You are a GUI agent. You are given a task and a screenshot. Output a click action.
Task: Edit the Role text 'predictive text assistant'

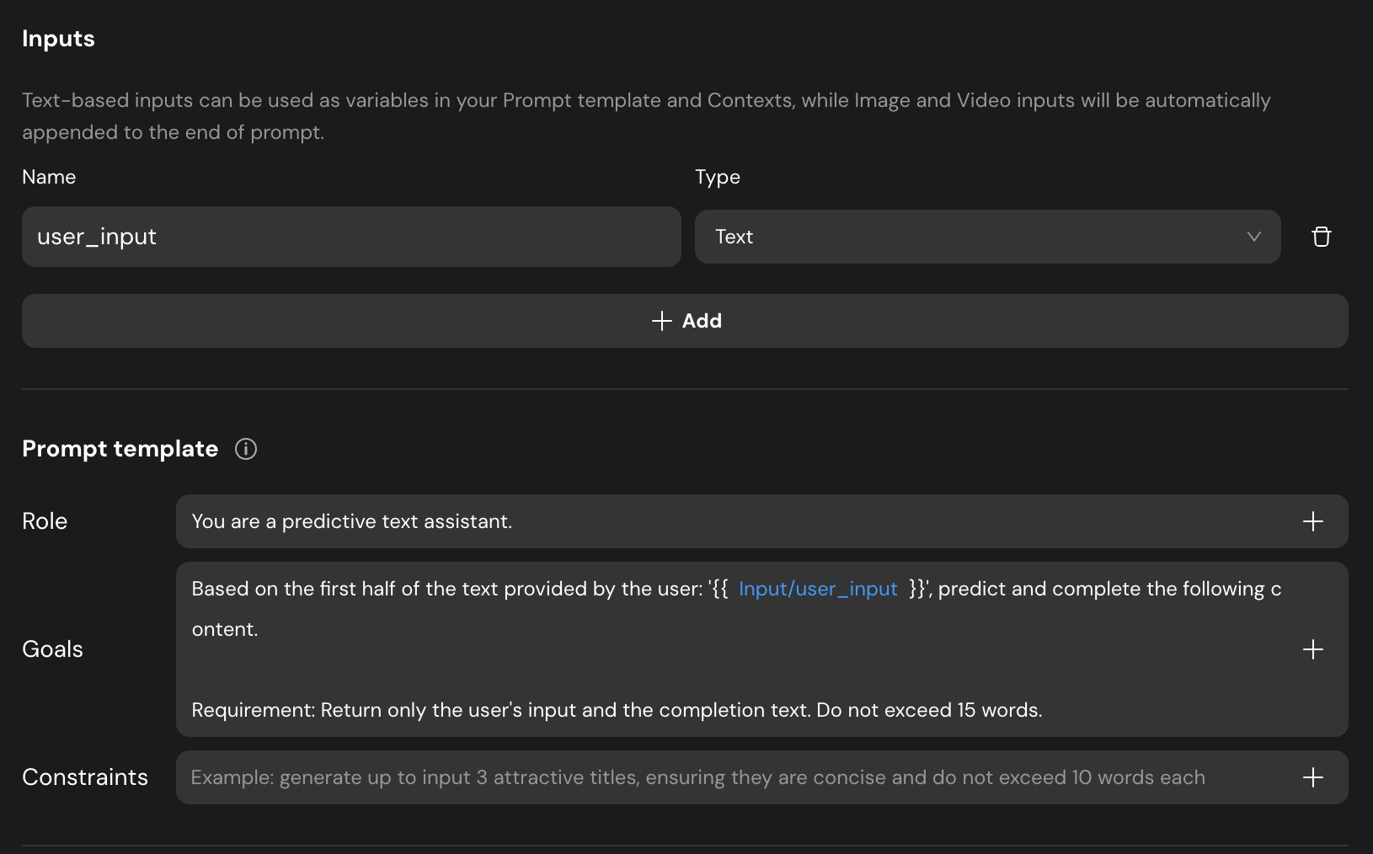point(396,521)
